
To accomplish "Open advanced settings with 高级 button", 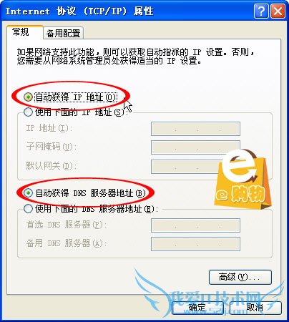I will pyautogui.click(x=240, y=277).
